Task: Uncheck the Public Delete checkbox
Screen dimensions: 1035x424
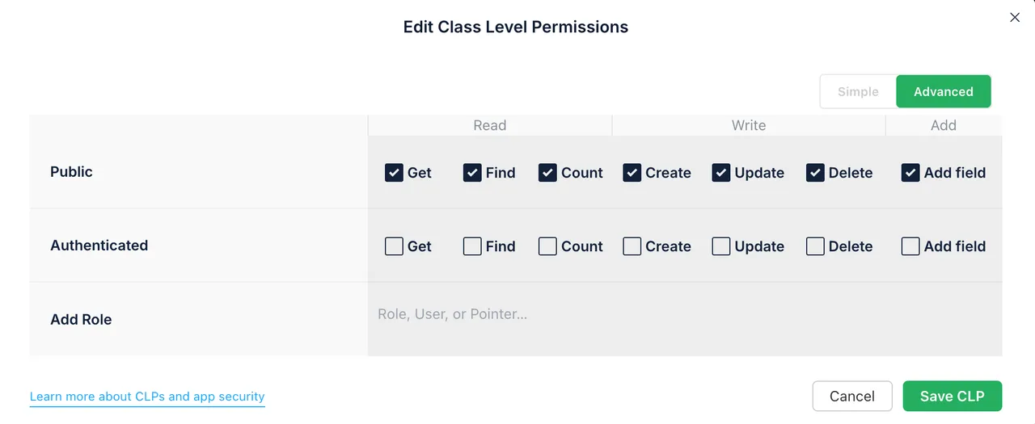Action: coord(815,173)
